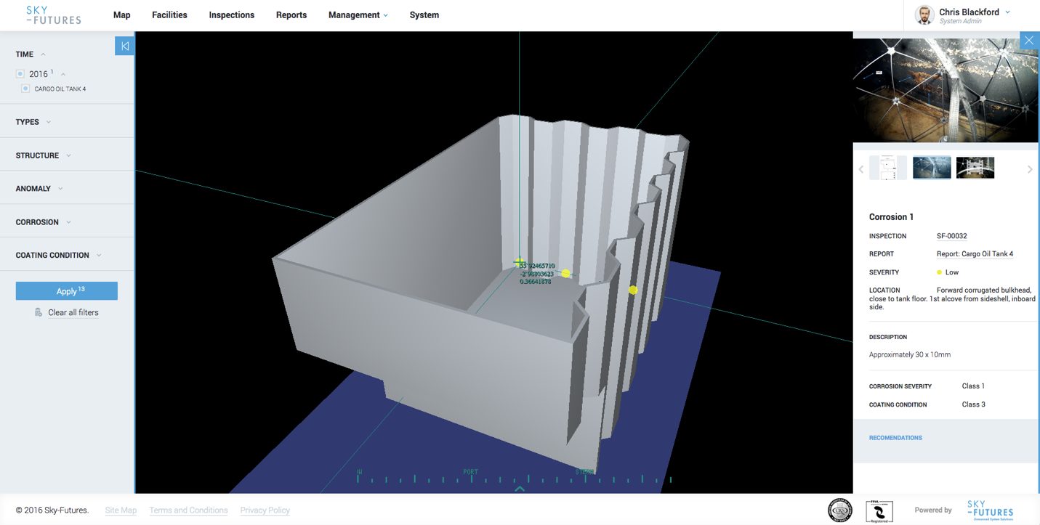Show next thumbnail with right arrow

pyautogui.click(x=1030, y=169)
